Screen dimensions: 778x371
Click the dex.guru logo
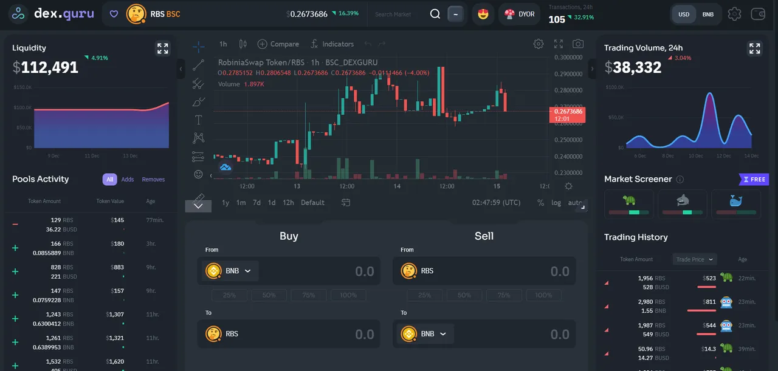coord(52,13)
